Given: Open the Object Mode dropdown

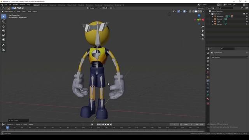Looking at the screenshot, I should [9, 11].
